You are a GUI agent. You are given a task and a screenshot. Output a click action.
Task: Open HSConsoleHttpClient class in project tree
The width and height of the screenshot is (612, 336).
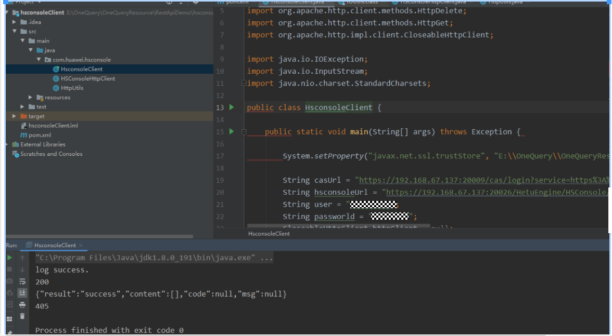(87, 78)
